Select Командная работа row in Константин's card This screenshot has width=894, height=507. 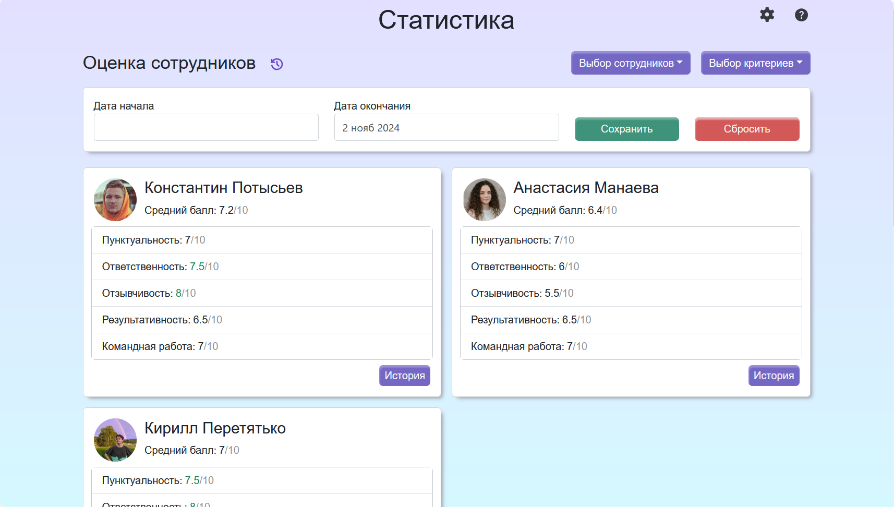click(x=262, y=346)
